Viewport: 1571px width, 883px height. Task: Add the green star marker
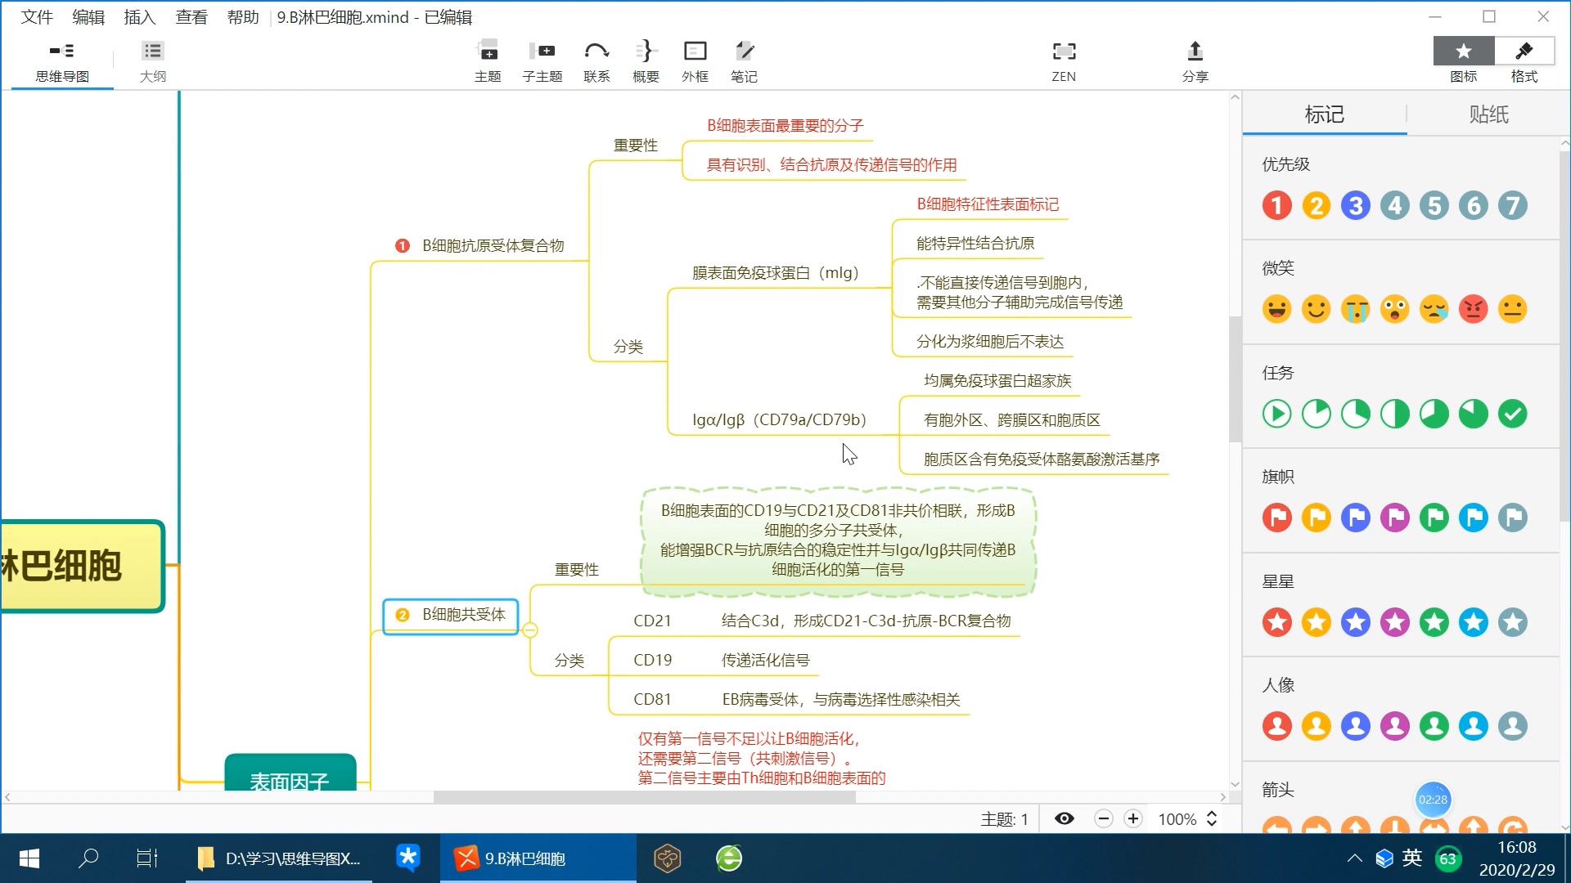tap(1434, 622)
